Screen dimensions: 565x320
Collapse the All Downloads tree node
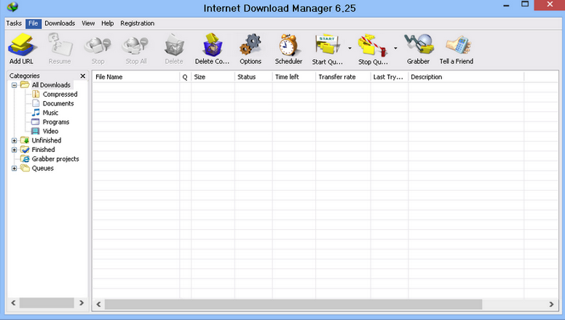point(14,85)
